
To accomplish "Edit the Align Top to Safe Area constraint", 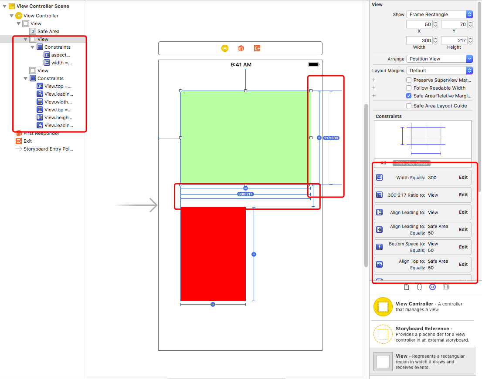I will click(463, 265).
